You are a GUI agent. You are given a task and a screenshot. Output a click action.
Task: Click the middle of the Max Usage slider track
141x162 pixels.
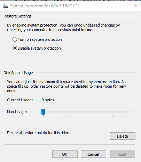(87, 112)
